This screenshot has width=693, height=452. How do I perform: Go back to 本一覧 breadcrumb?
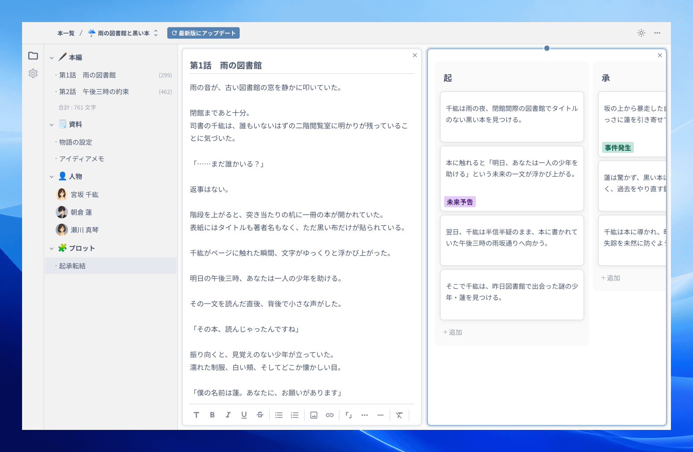66,33
